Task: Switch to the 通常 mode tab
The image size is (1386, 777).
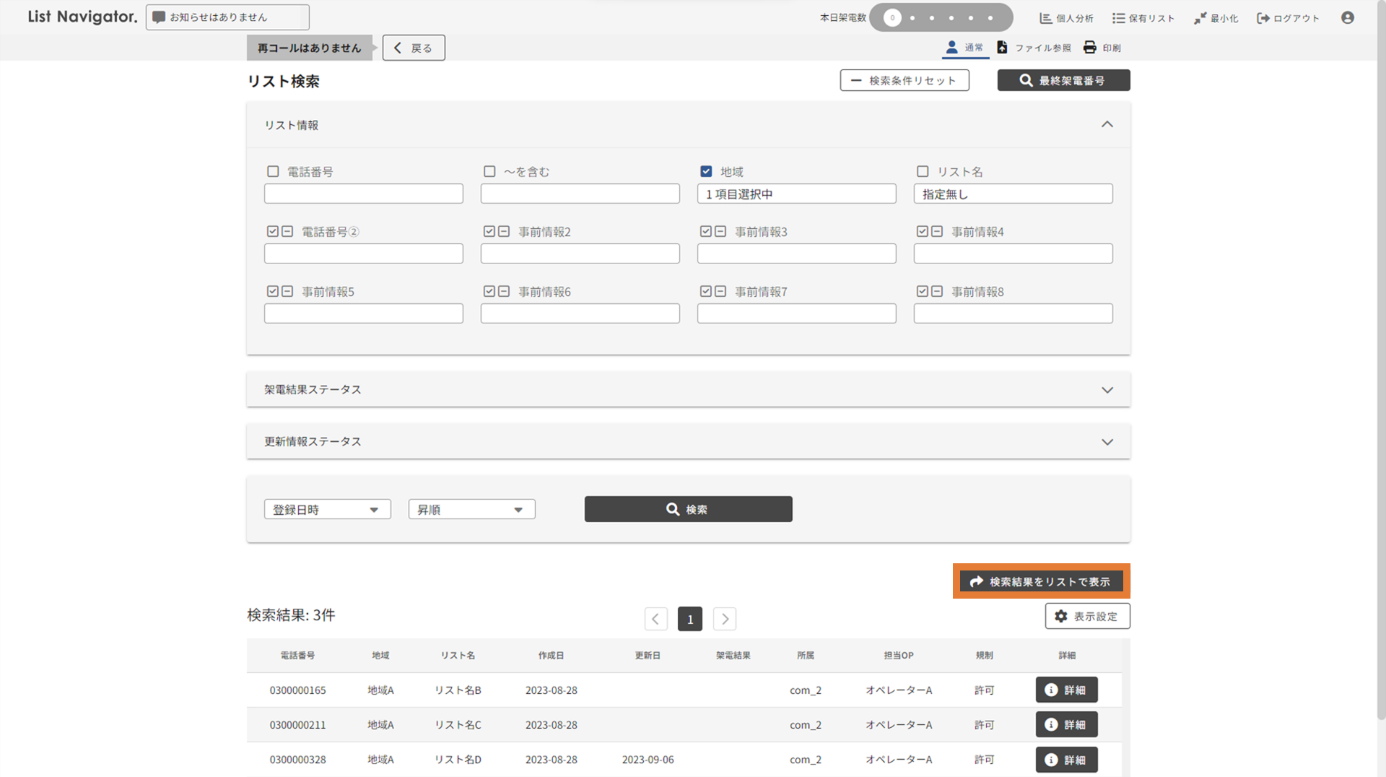Action: pos(965,48)
